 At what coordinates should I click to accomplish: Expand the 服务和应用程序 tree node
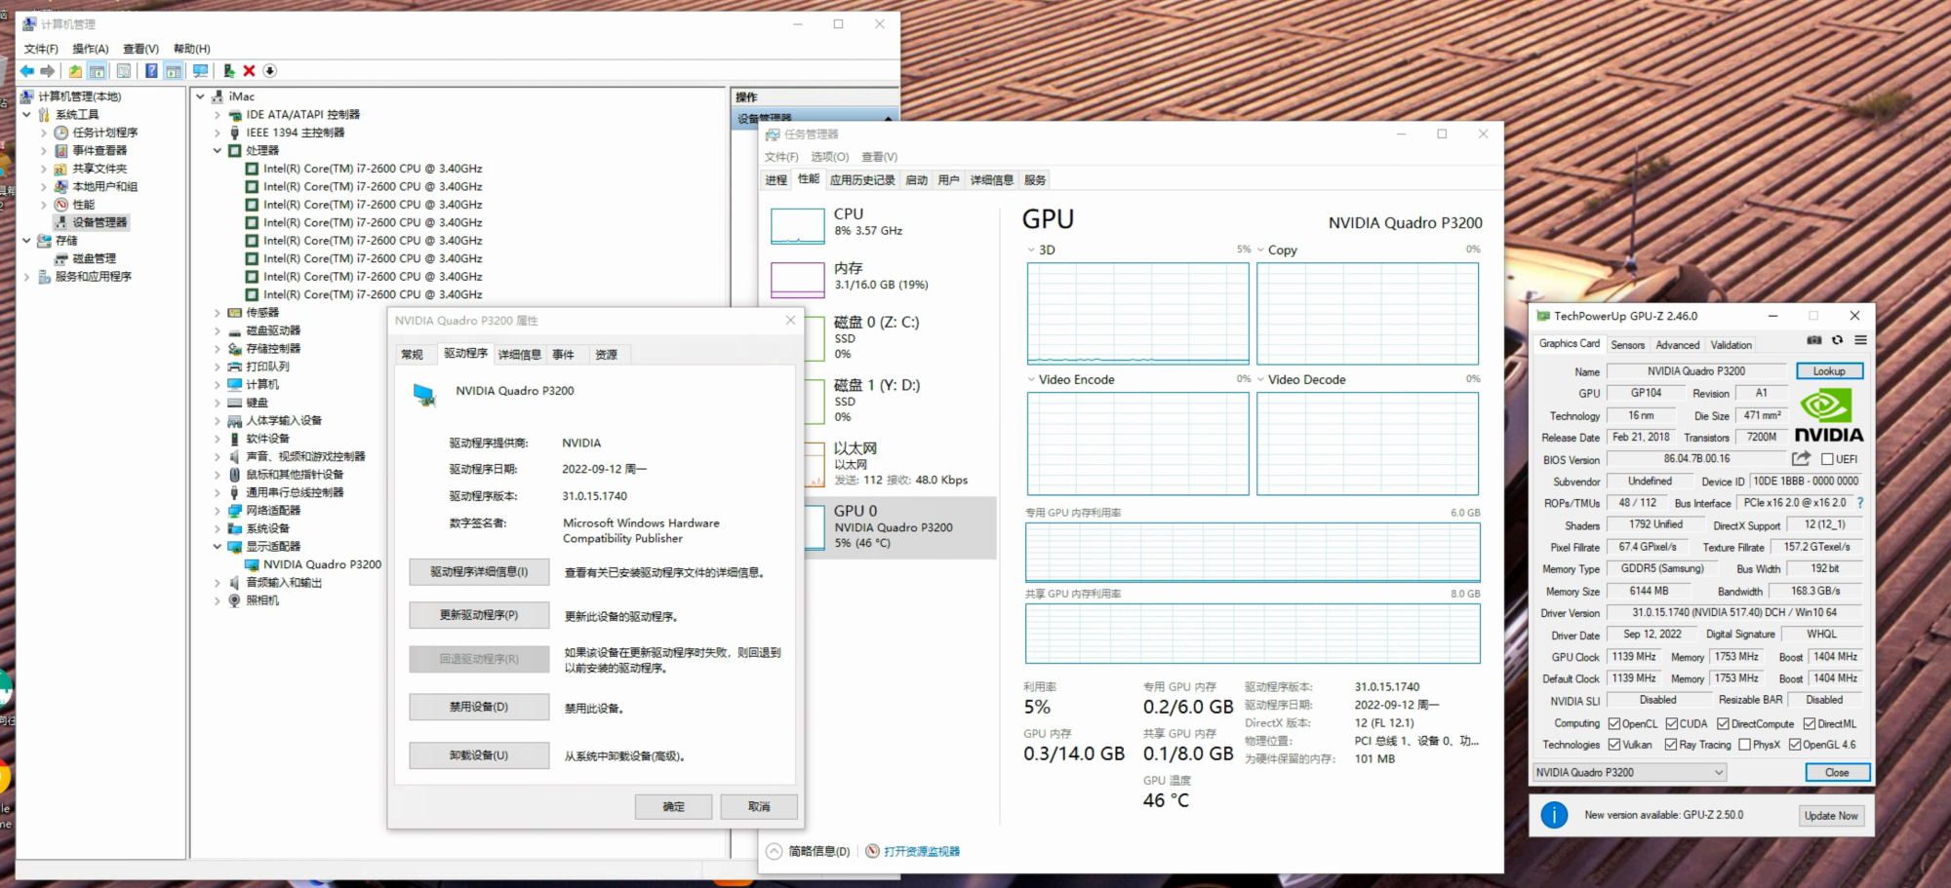pyautogui.click(x=26, y=277)
